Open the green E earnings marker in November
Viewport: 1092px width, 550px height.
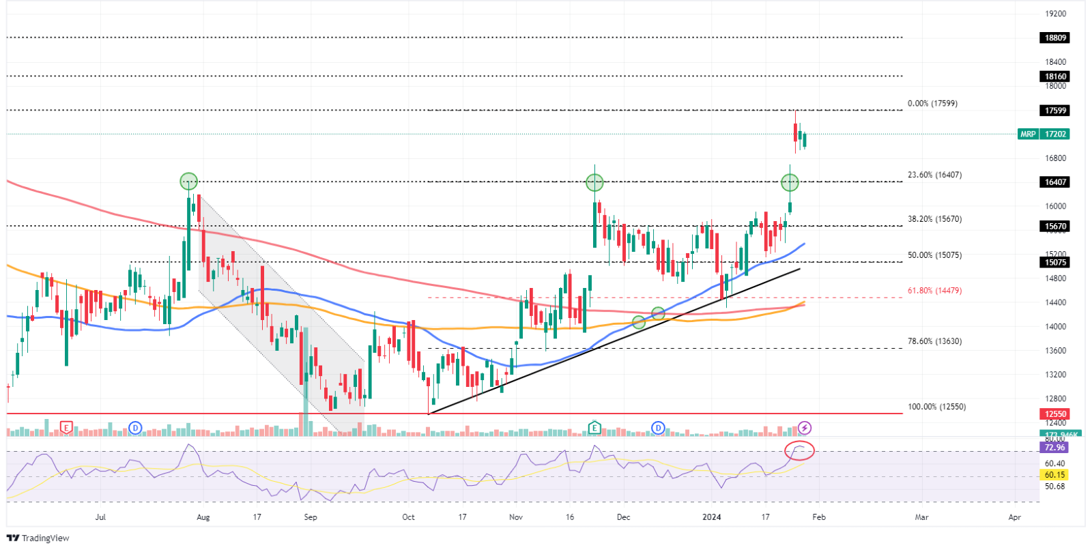click(x=594, y=428)
